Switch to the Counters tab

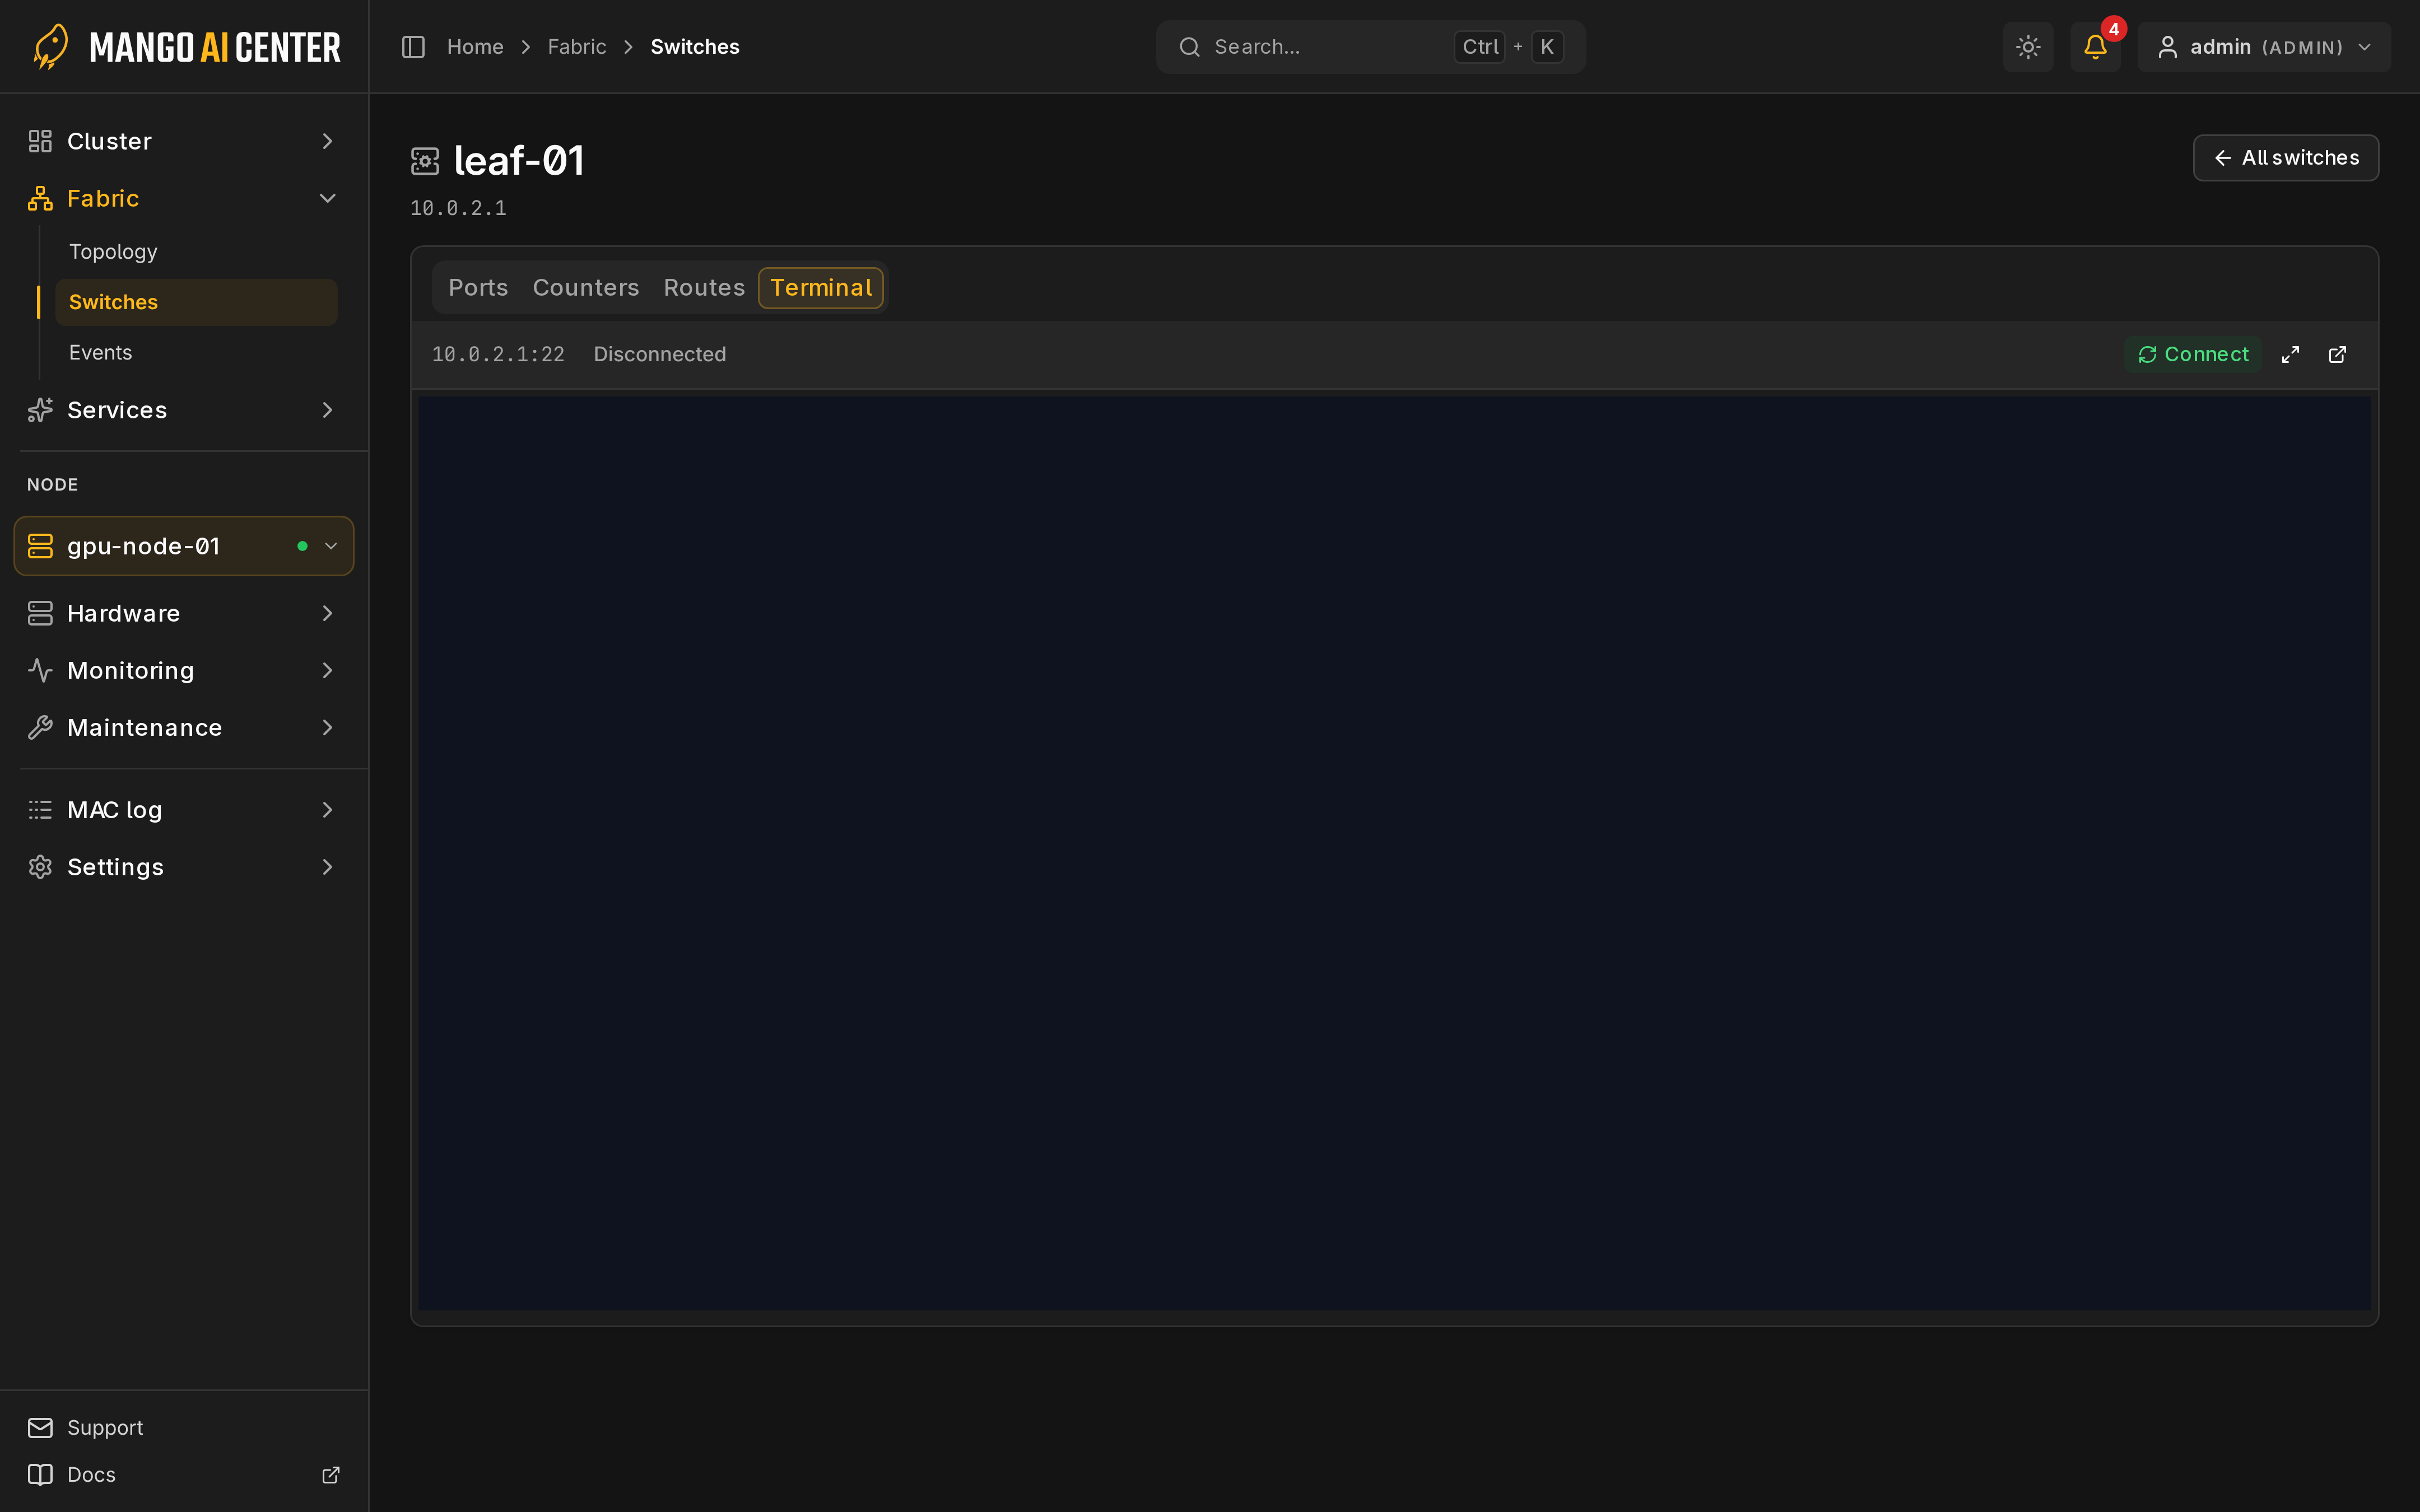[x=586, y=288]
